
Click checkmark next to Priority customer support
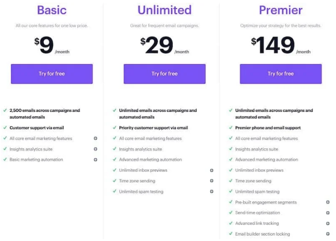[x=114, y=128]
